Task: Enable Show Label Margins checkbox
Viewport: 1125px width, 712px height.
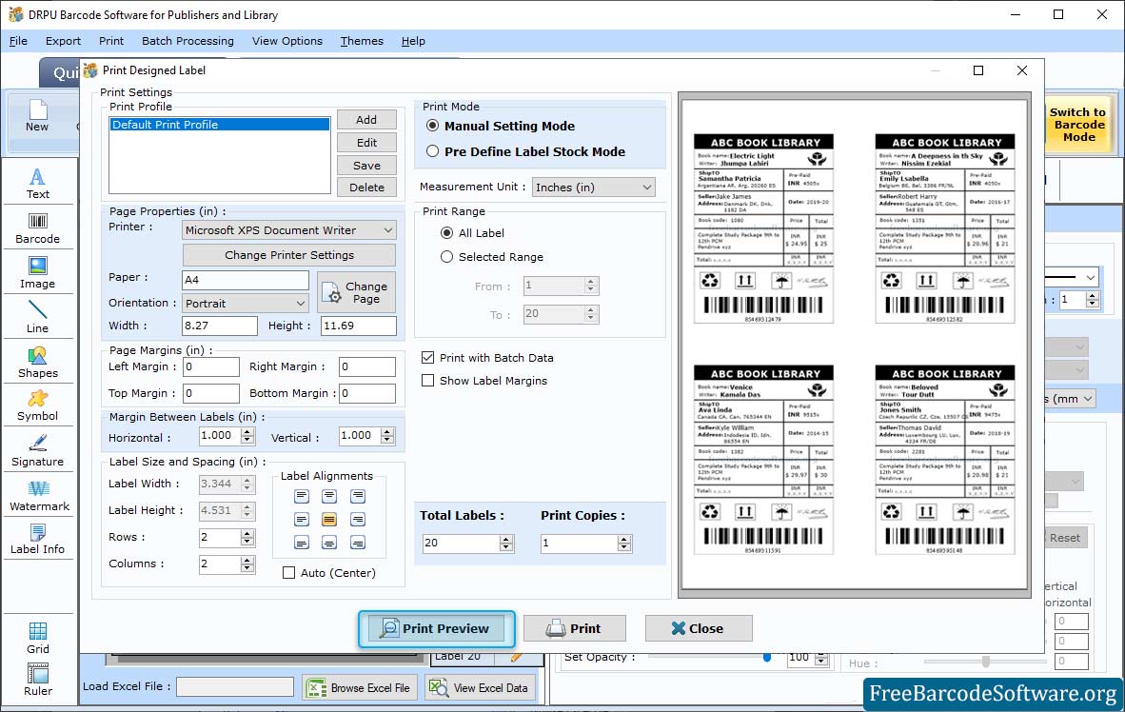Action: coord(484,381)
